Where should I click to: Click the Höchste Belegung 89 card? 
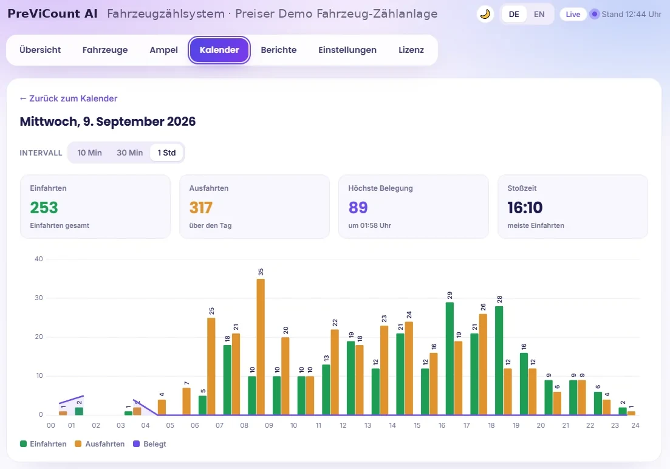414,207
